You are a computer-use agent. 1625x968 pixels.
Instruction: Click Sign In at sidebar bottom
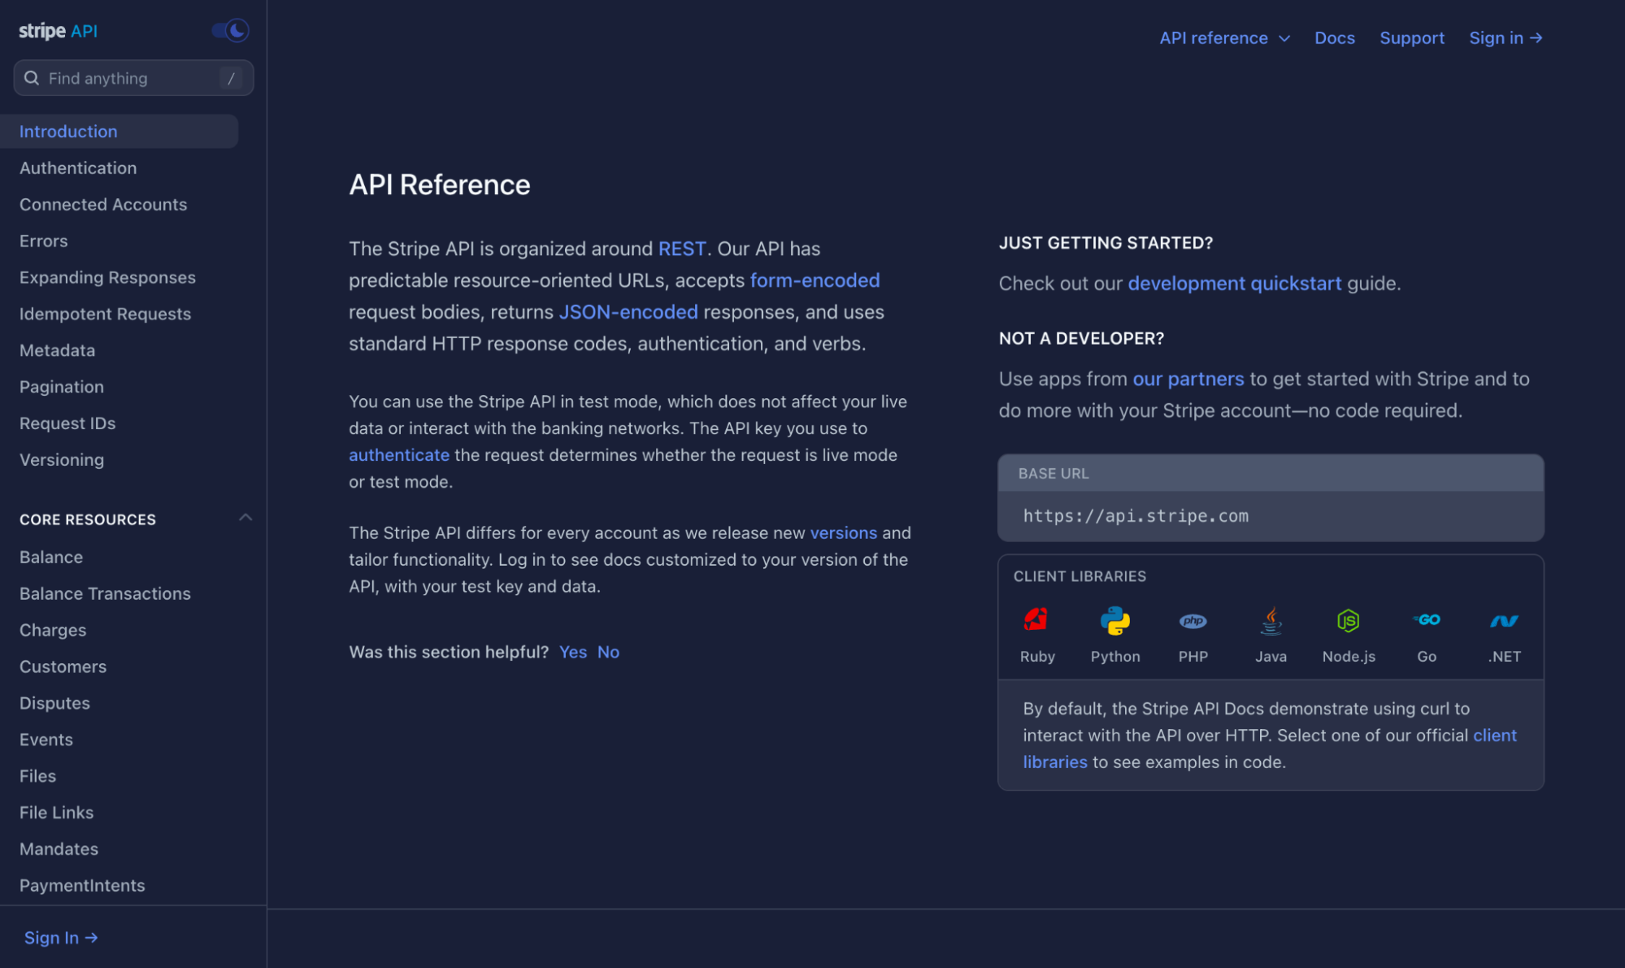(x=61, y=937)
